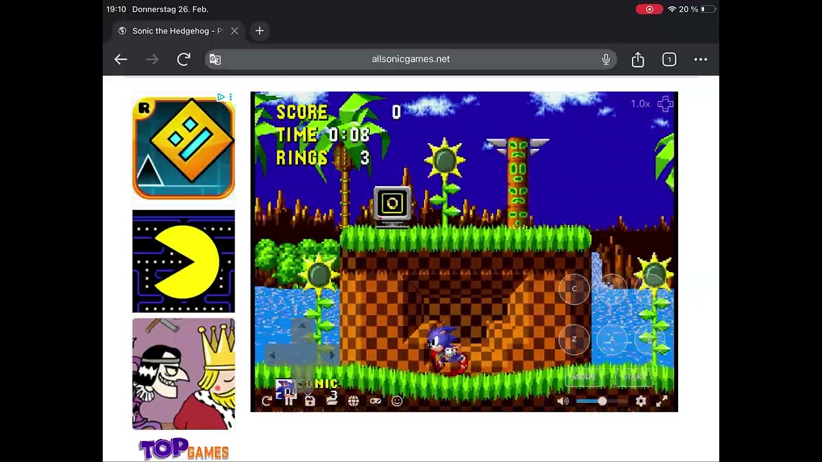The width and height of the screenshot is (822, 462).
Task: Pause the emulator with the pause icon
Action: (x=289, y=401)
